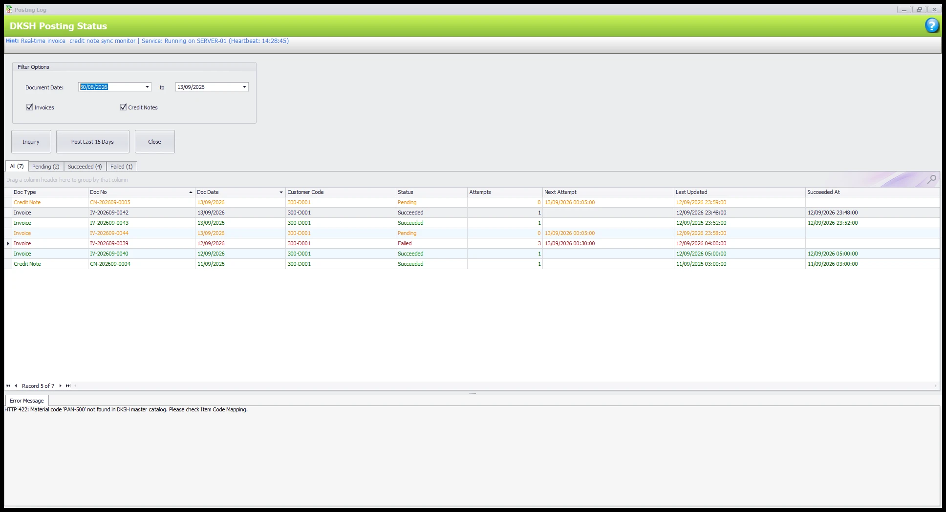Open the blue help question mark icon
The height and width of the screenshot is (512, 946).
pos(932,26)
